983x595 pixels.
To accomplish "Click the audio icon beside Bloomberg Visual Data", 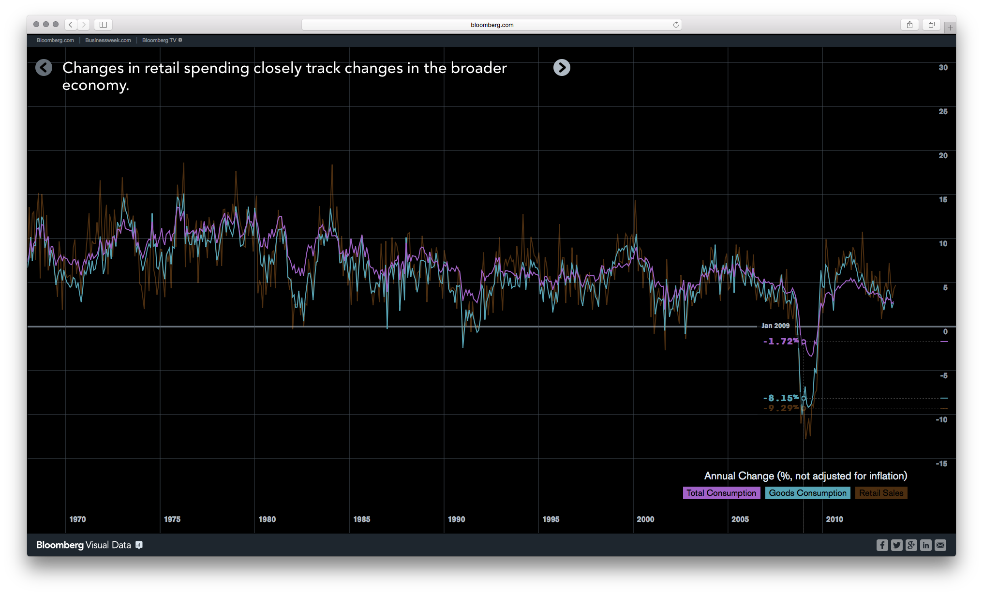I will click(139, 545).
